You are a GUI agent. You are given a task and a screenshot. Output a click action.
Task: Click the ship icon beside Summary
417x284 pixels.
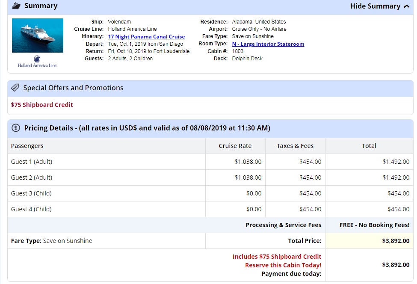pyautogui.click(x=16, y=6)
